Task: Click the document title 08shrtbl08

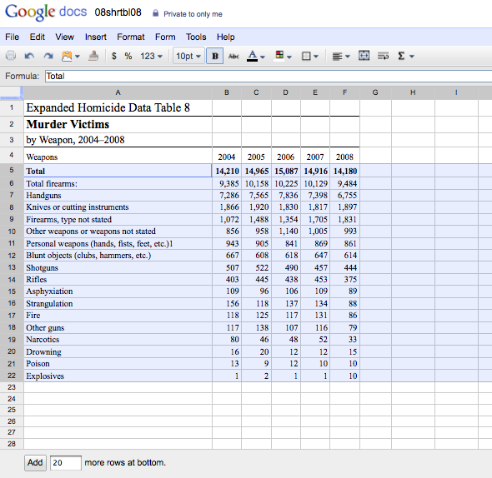Action: tap(118, 12)
